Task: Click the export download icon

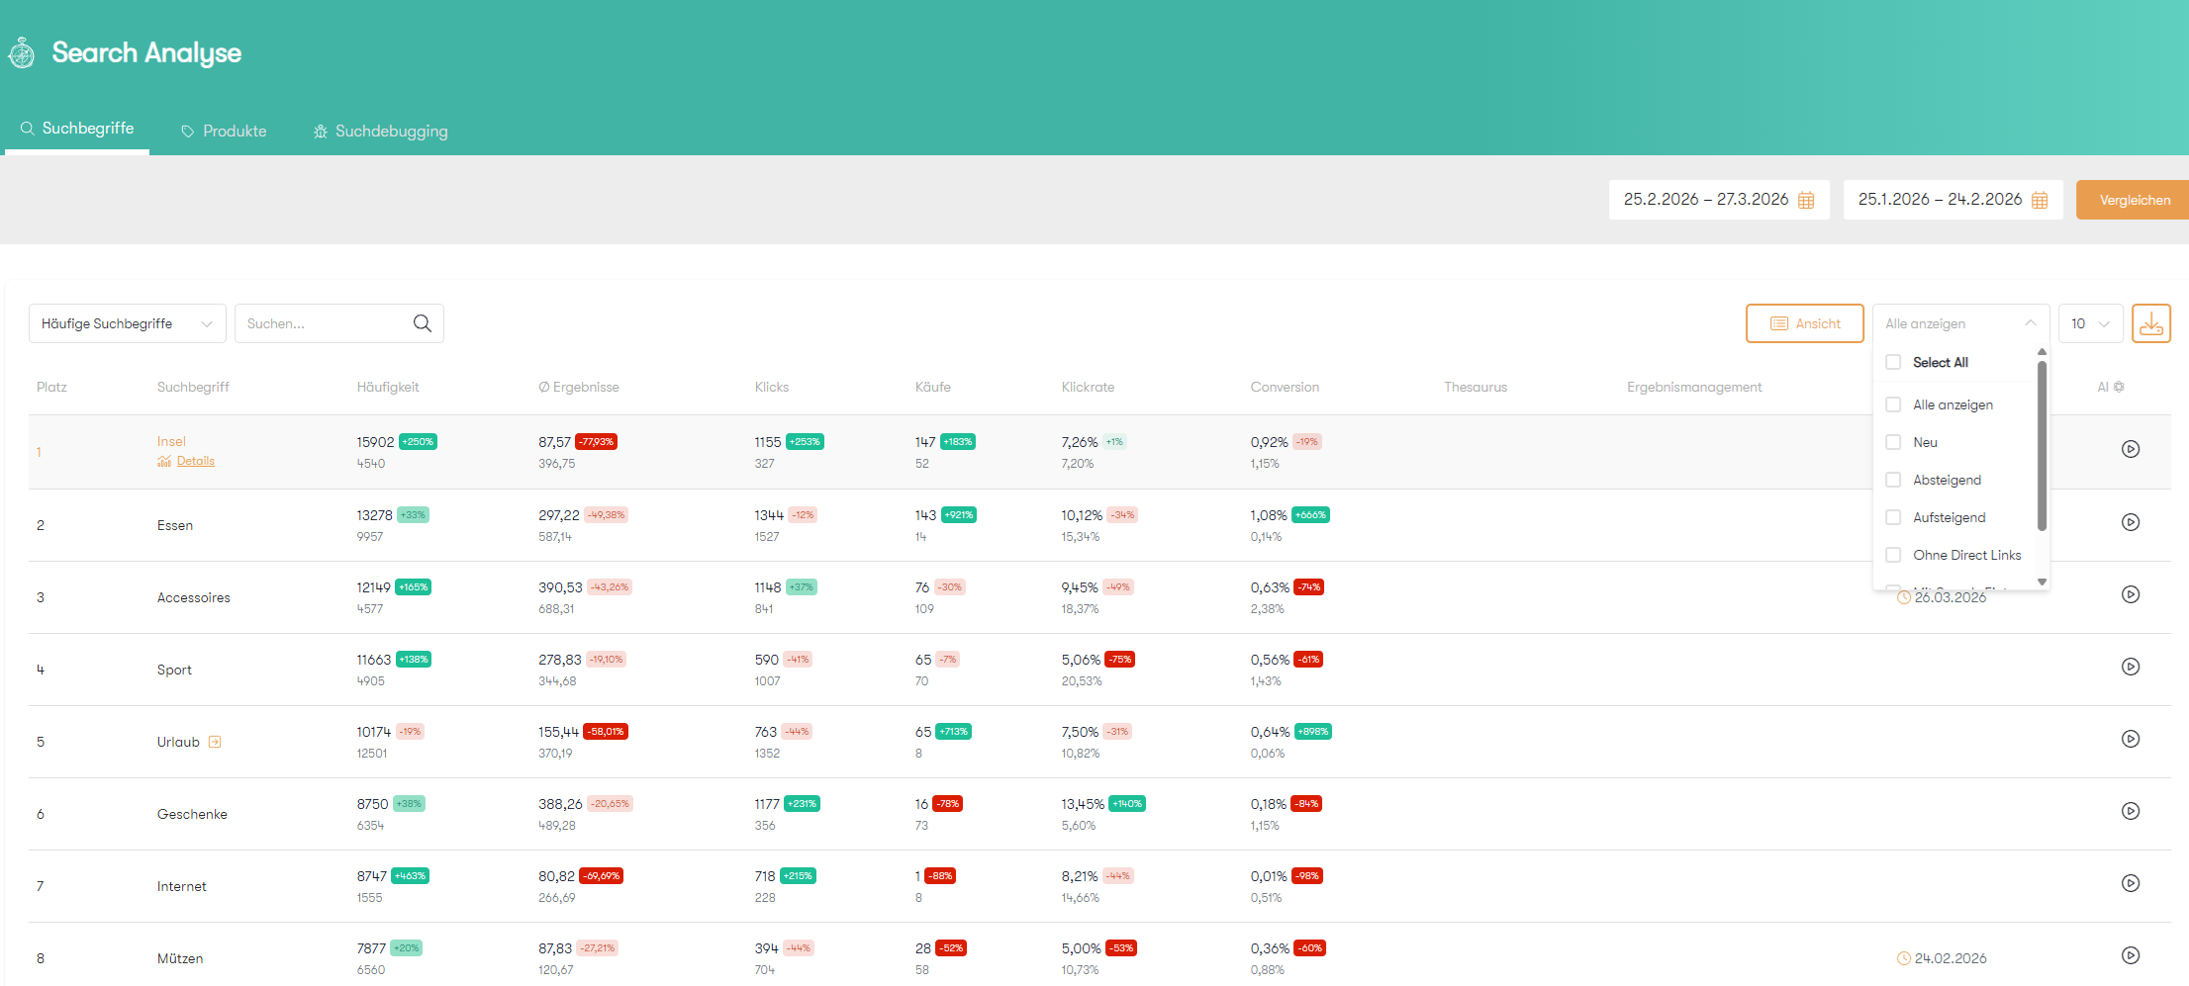Action: tap(2151, 322)
